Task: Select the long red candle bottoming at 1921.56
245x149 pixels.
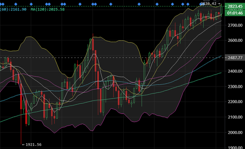Action: (21, 96)
